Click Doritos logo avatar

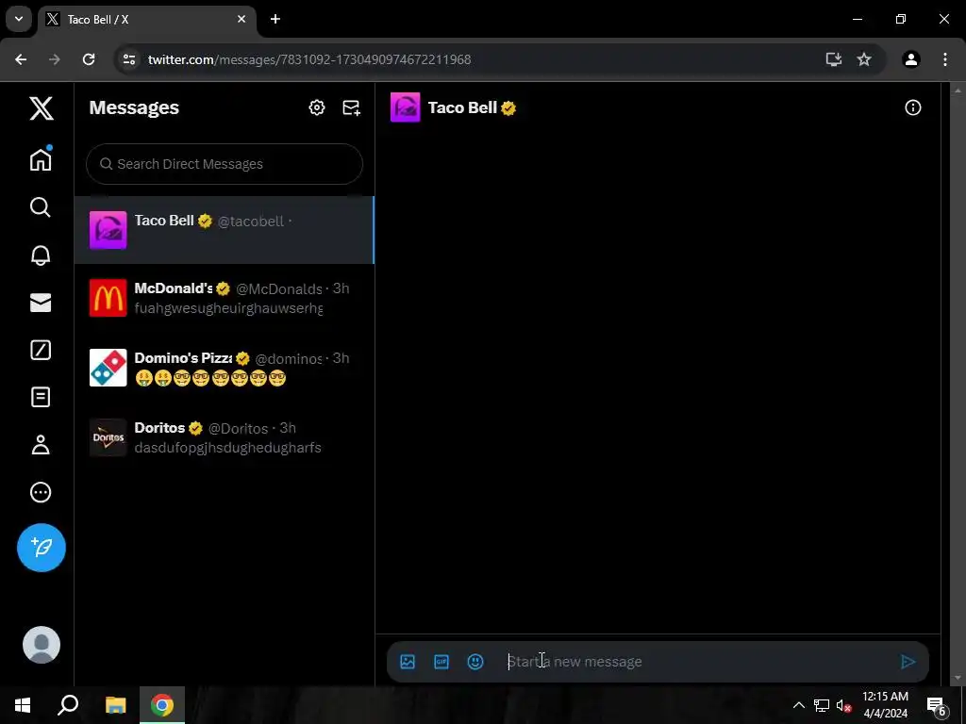point(108,437)
